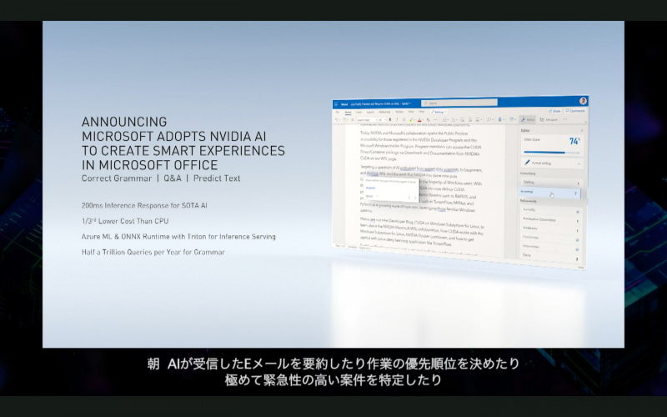Toggle Italic formatting
The image size is (667, 417).
tap(398, 119)
